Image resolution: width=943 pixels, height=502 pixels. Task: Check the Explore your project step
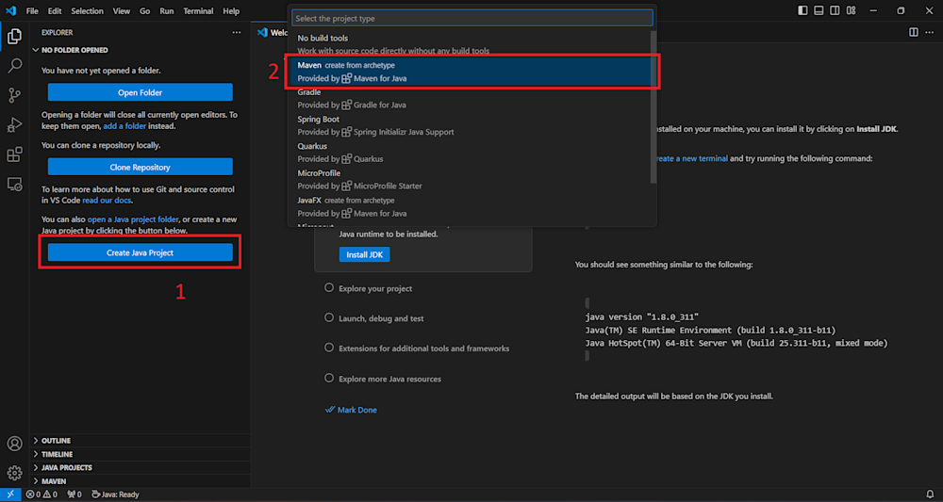point(329,287)
